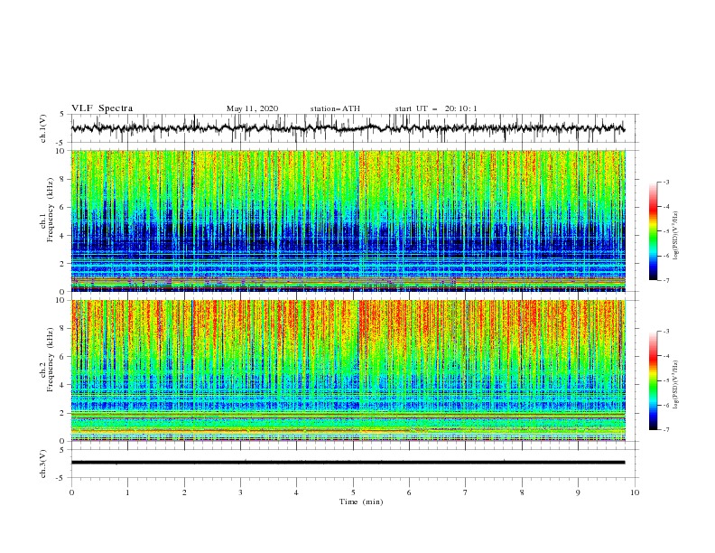Click the ch.2 frequency tick "2" kHz
Screen dimensions: 715x553
pyautogui.click(x=62, y=413)
